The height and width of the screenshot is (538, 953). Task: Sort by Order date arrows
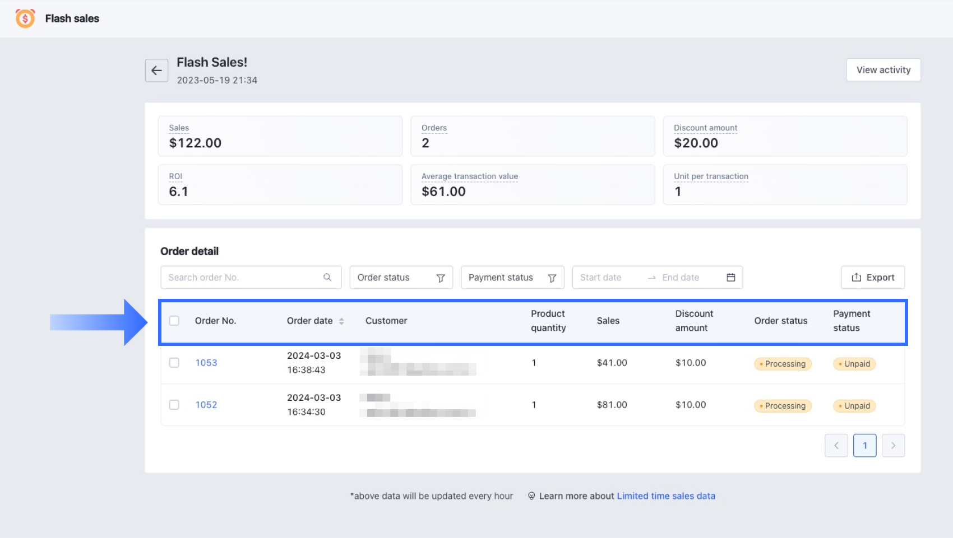[x=341, y=321]
